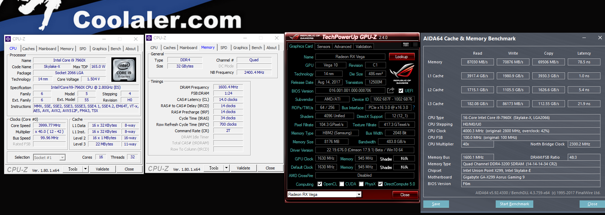Click the app icon of the CPU-Z Processor window

[8, 39]
